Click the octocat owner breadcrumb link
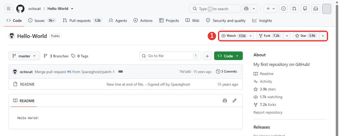 coord(34,9)
